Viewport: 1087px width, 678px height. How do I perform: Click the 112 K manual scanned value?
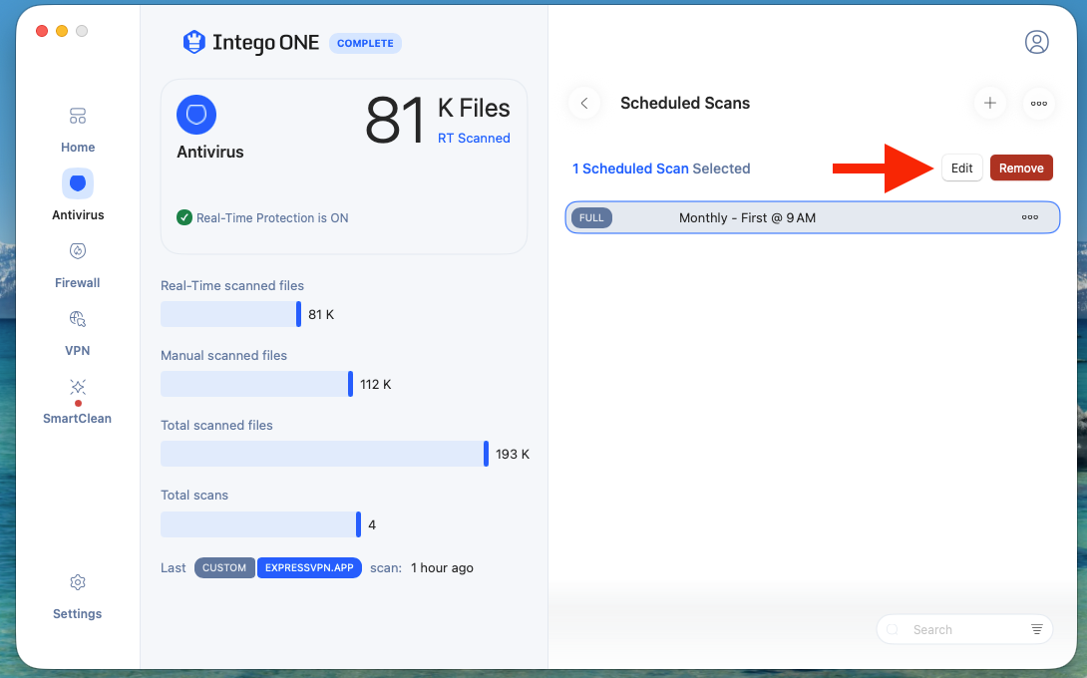(375, 384)
